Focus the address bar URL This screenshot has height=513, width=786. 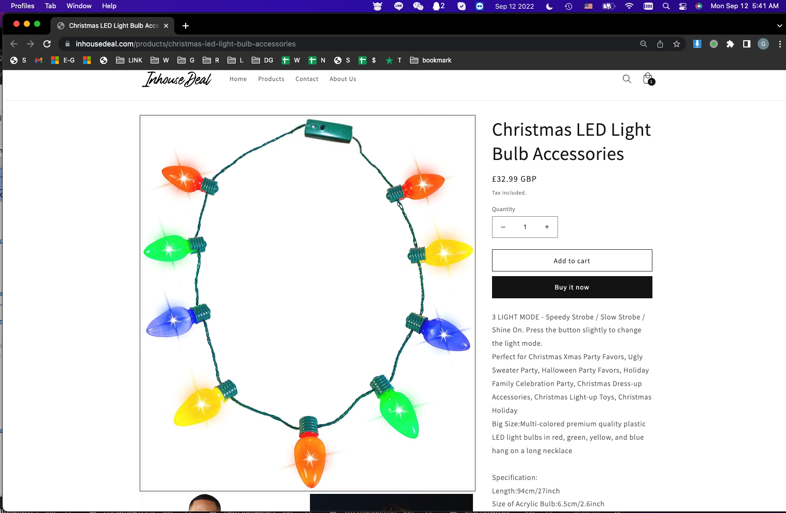point(186,44)
